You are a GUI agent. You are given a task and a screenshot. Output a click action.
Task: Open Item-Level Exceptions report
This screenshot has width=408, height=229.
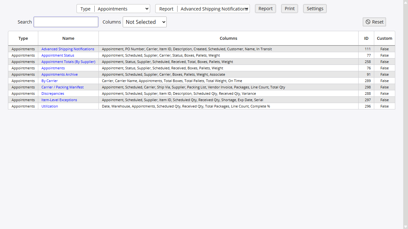click(x=59, y=100)
